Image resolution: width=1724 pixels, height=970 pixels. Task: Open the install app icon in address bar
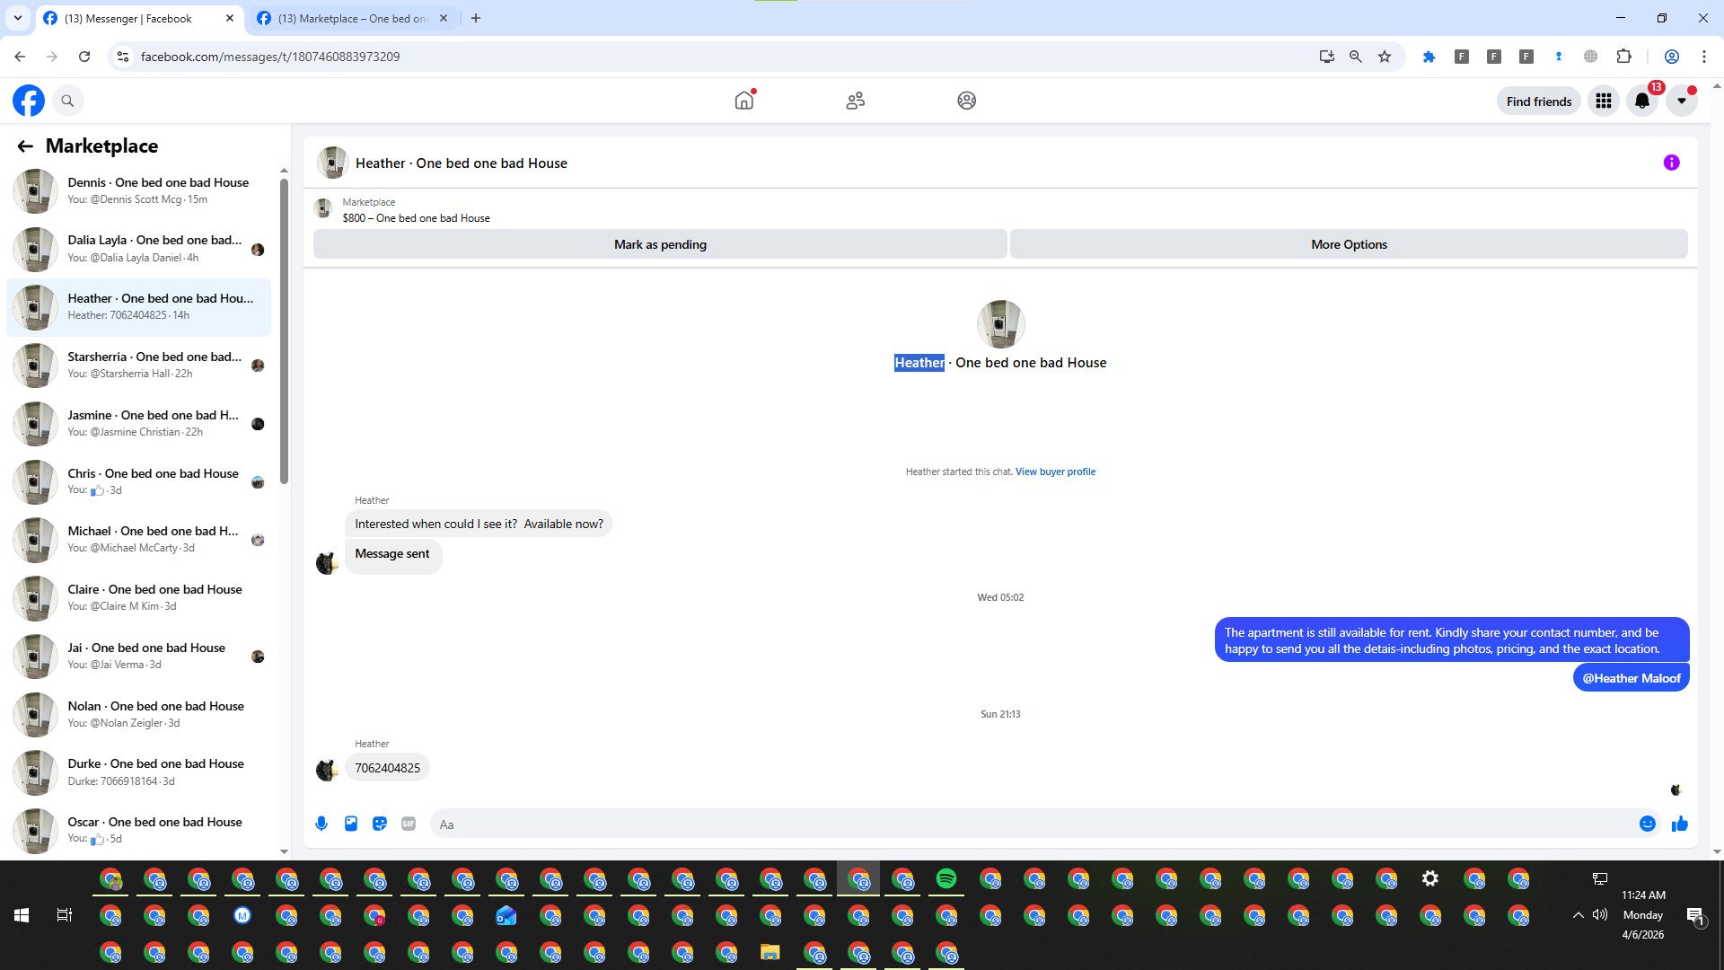[x=1327, y=57]
